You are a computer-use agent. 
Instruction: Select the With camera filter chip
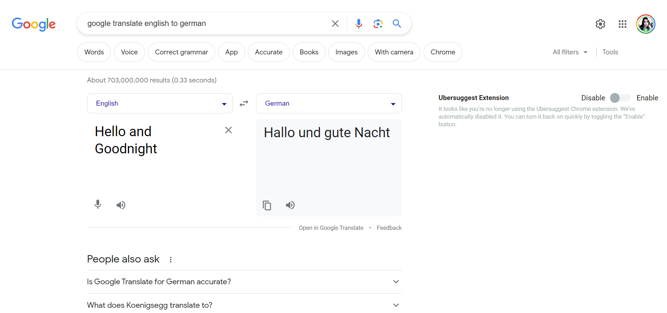[394, 52]
